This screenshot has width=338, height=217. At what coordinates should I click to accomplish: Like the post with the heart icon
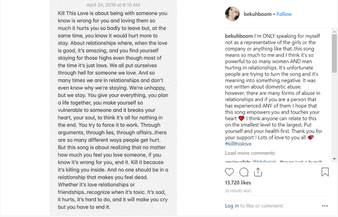[x=229, y=172]
